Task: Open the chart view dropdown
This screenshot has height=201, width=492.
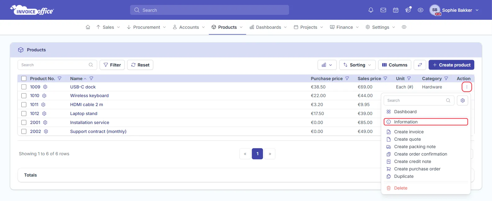Action: click(x=327, y=65)
